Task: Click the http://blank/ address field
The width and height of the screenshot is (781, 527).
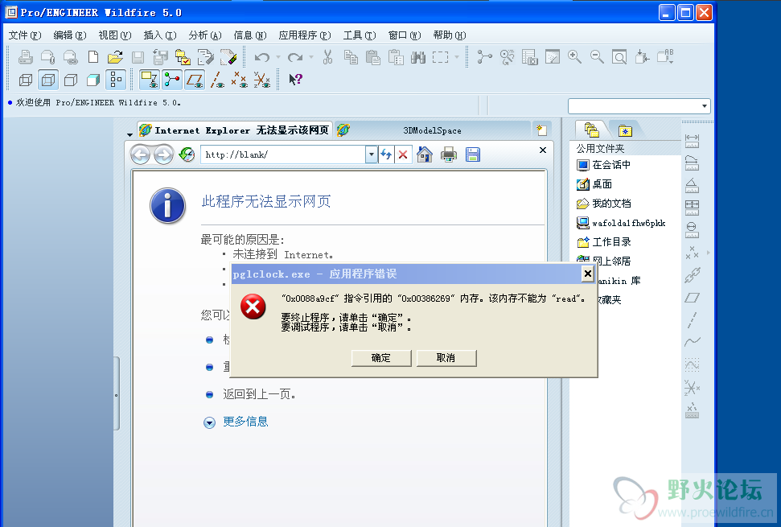Action: (283, 154)
